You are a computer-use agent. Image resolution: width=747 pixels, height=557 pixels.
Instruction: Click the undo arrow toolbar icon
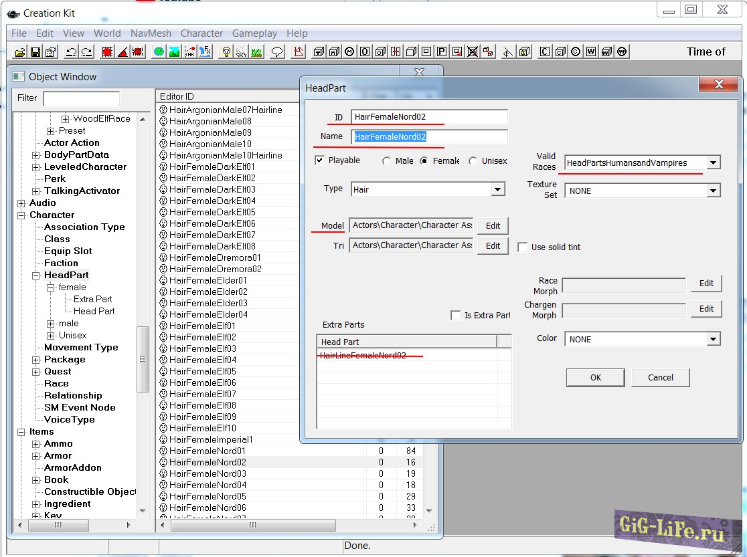click(x=71, y=51)
